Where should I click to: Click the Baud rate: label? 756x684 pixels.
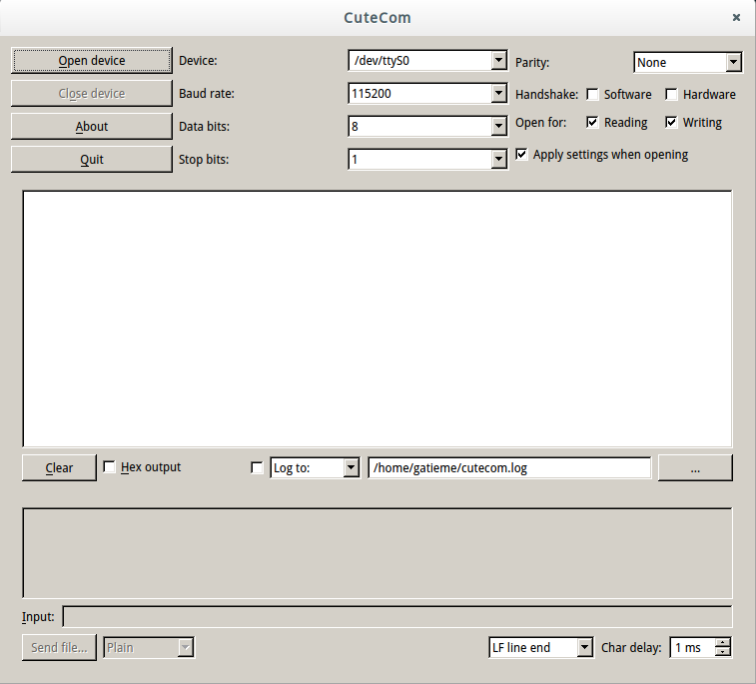[207, 94]
